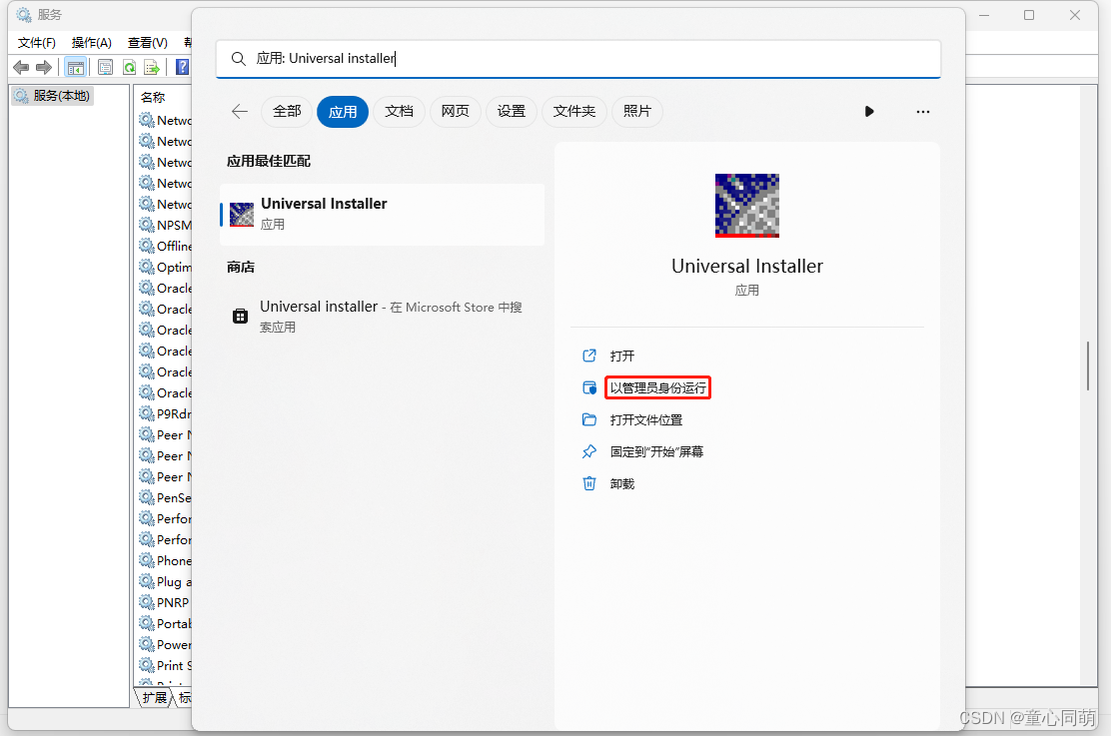Select the 文件夹 filter tab
The width and height of the screenshot is (1111, 736).
pos(574,111)
